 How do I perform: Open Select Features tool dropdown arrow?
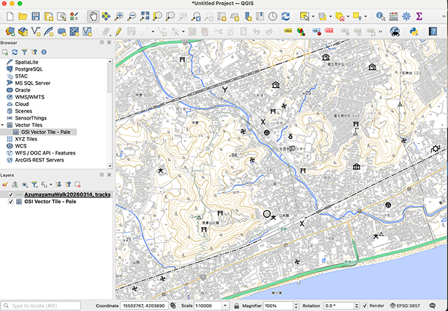click(x=313, y=17)
